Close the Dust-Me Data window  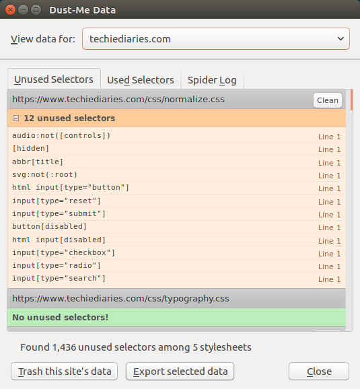[10, 10]
